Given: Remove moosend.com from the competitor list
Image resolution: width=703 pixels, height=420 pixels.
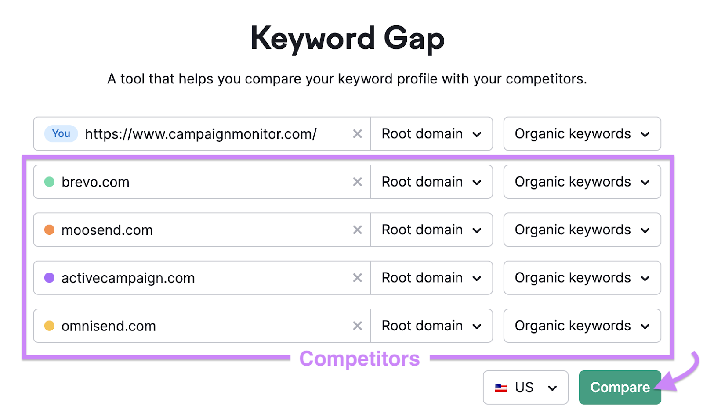Looking at the screenshot, I should click(357, 230).
